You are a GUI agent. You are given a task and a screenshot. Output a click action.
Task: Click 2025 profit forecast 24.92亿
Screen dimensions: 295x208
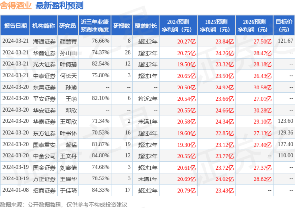(x=225, y=88)
